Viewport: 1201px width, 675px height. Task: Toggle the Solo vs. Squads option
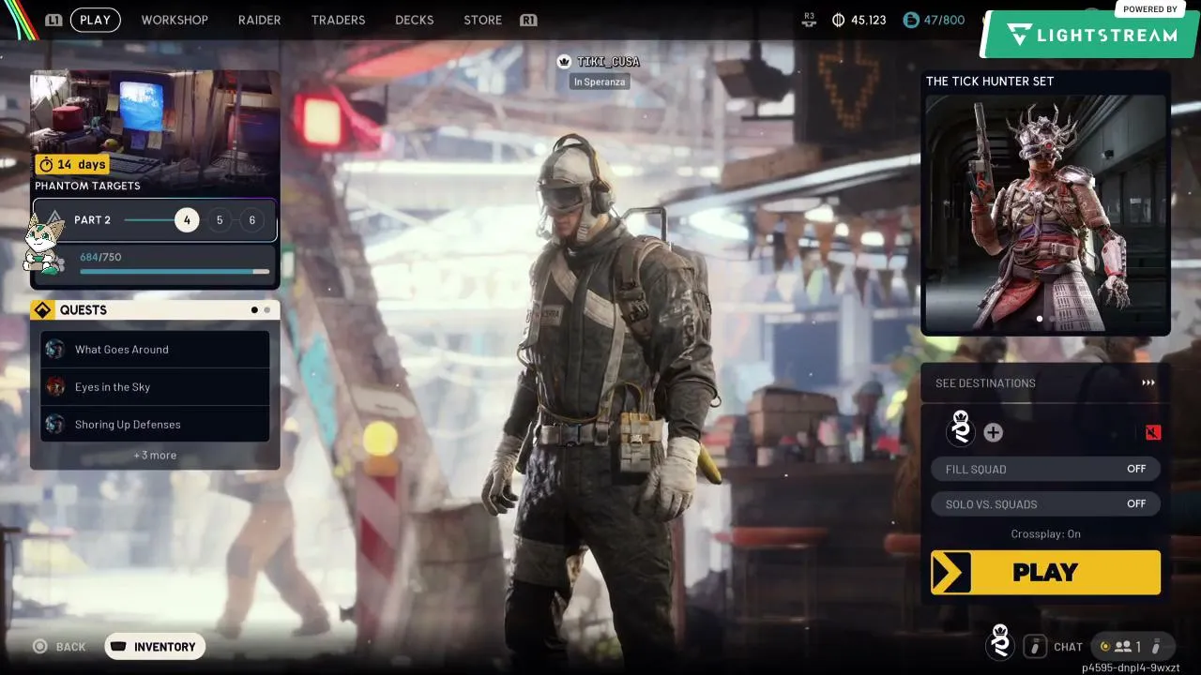(1045, 504)
